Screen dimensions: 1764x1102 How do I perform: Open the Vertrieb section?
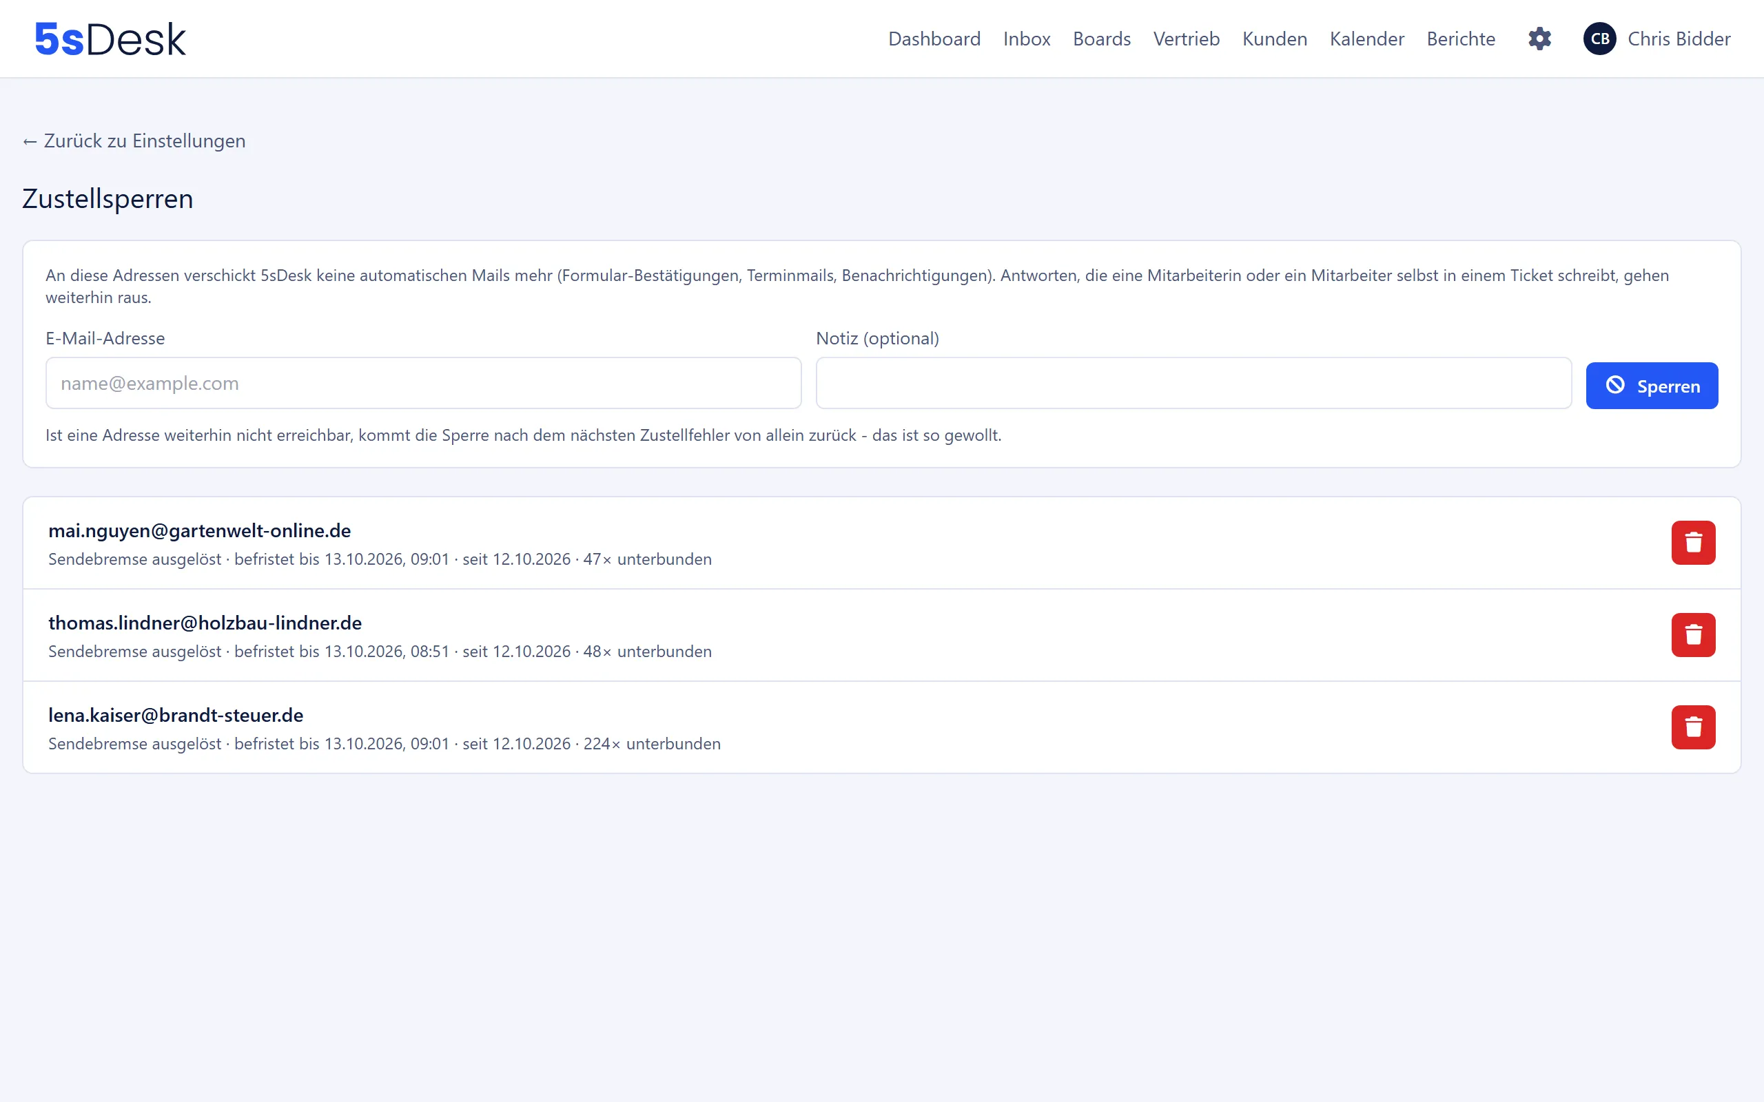(x=1186, y=39)
